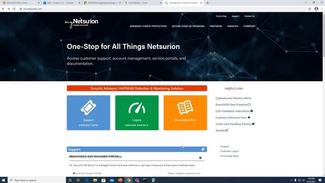Show hidden system tray icons

(291, 180)
